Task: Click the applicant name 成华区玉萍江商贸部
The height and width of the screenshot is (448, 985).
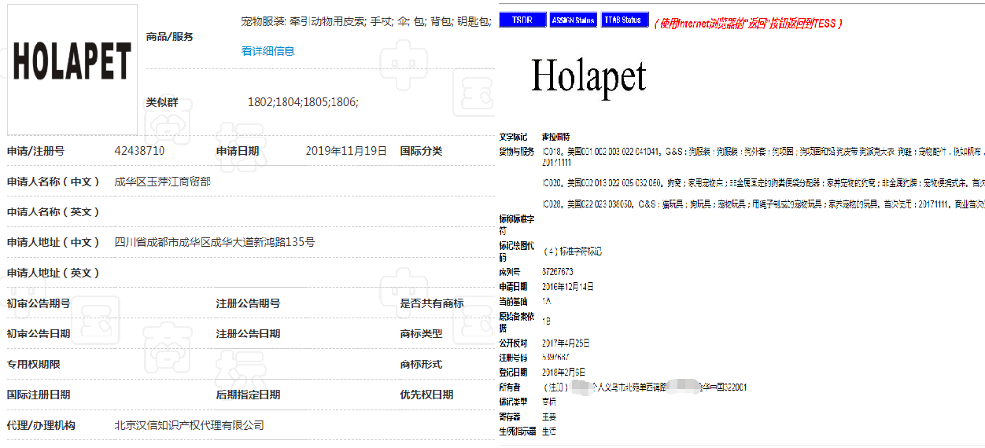Action: [x=162, y=182]
